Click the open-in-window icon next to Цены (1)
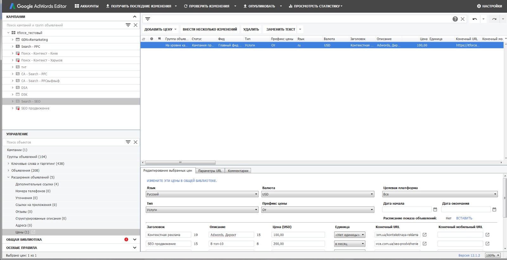This screenshot has height=260, width=507. pyautogui.click(x=34, y=232)
